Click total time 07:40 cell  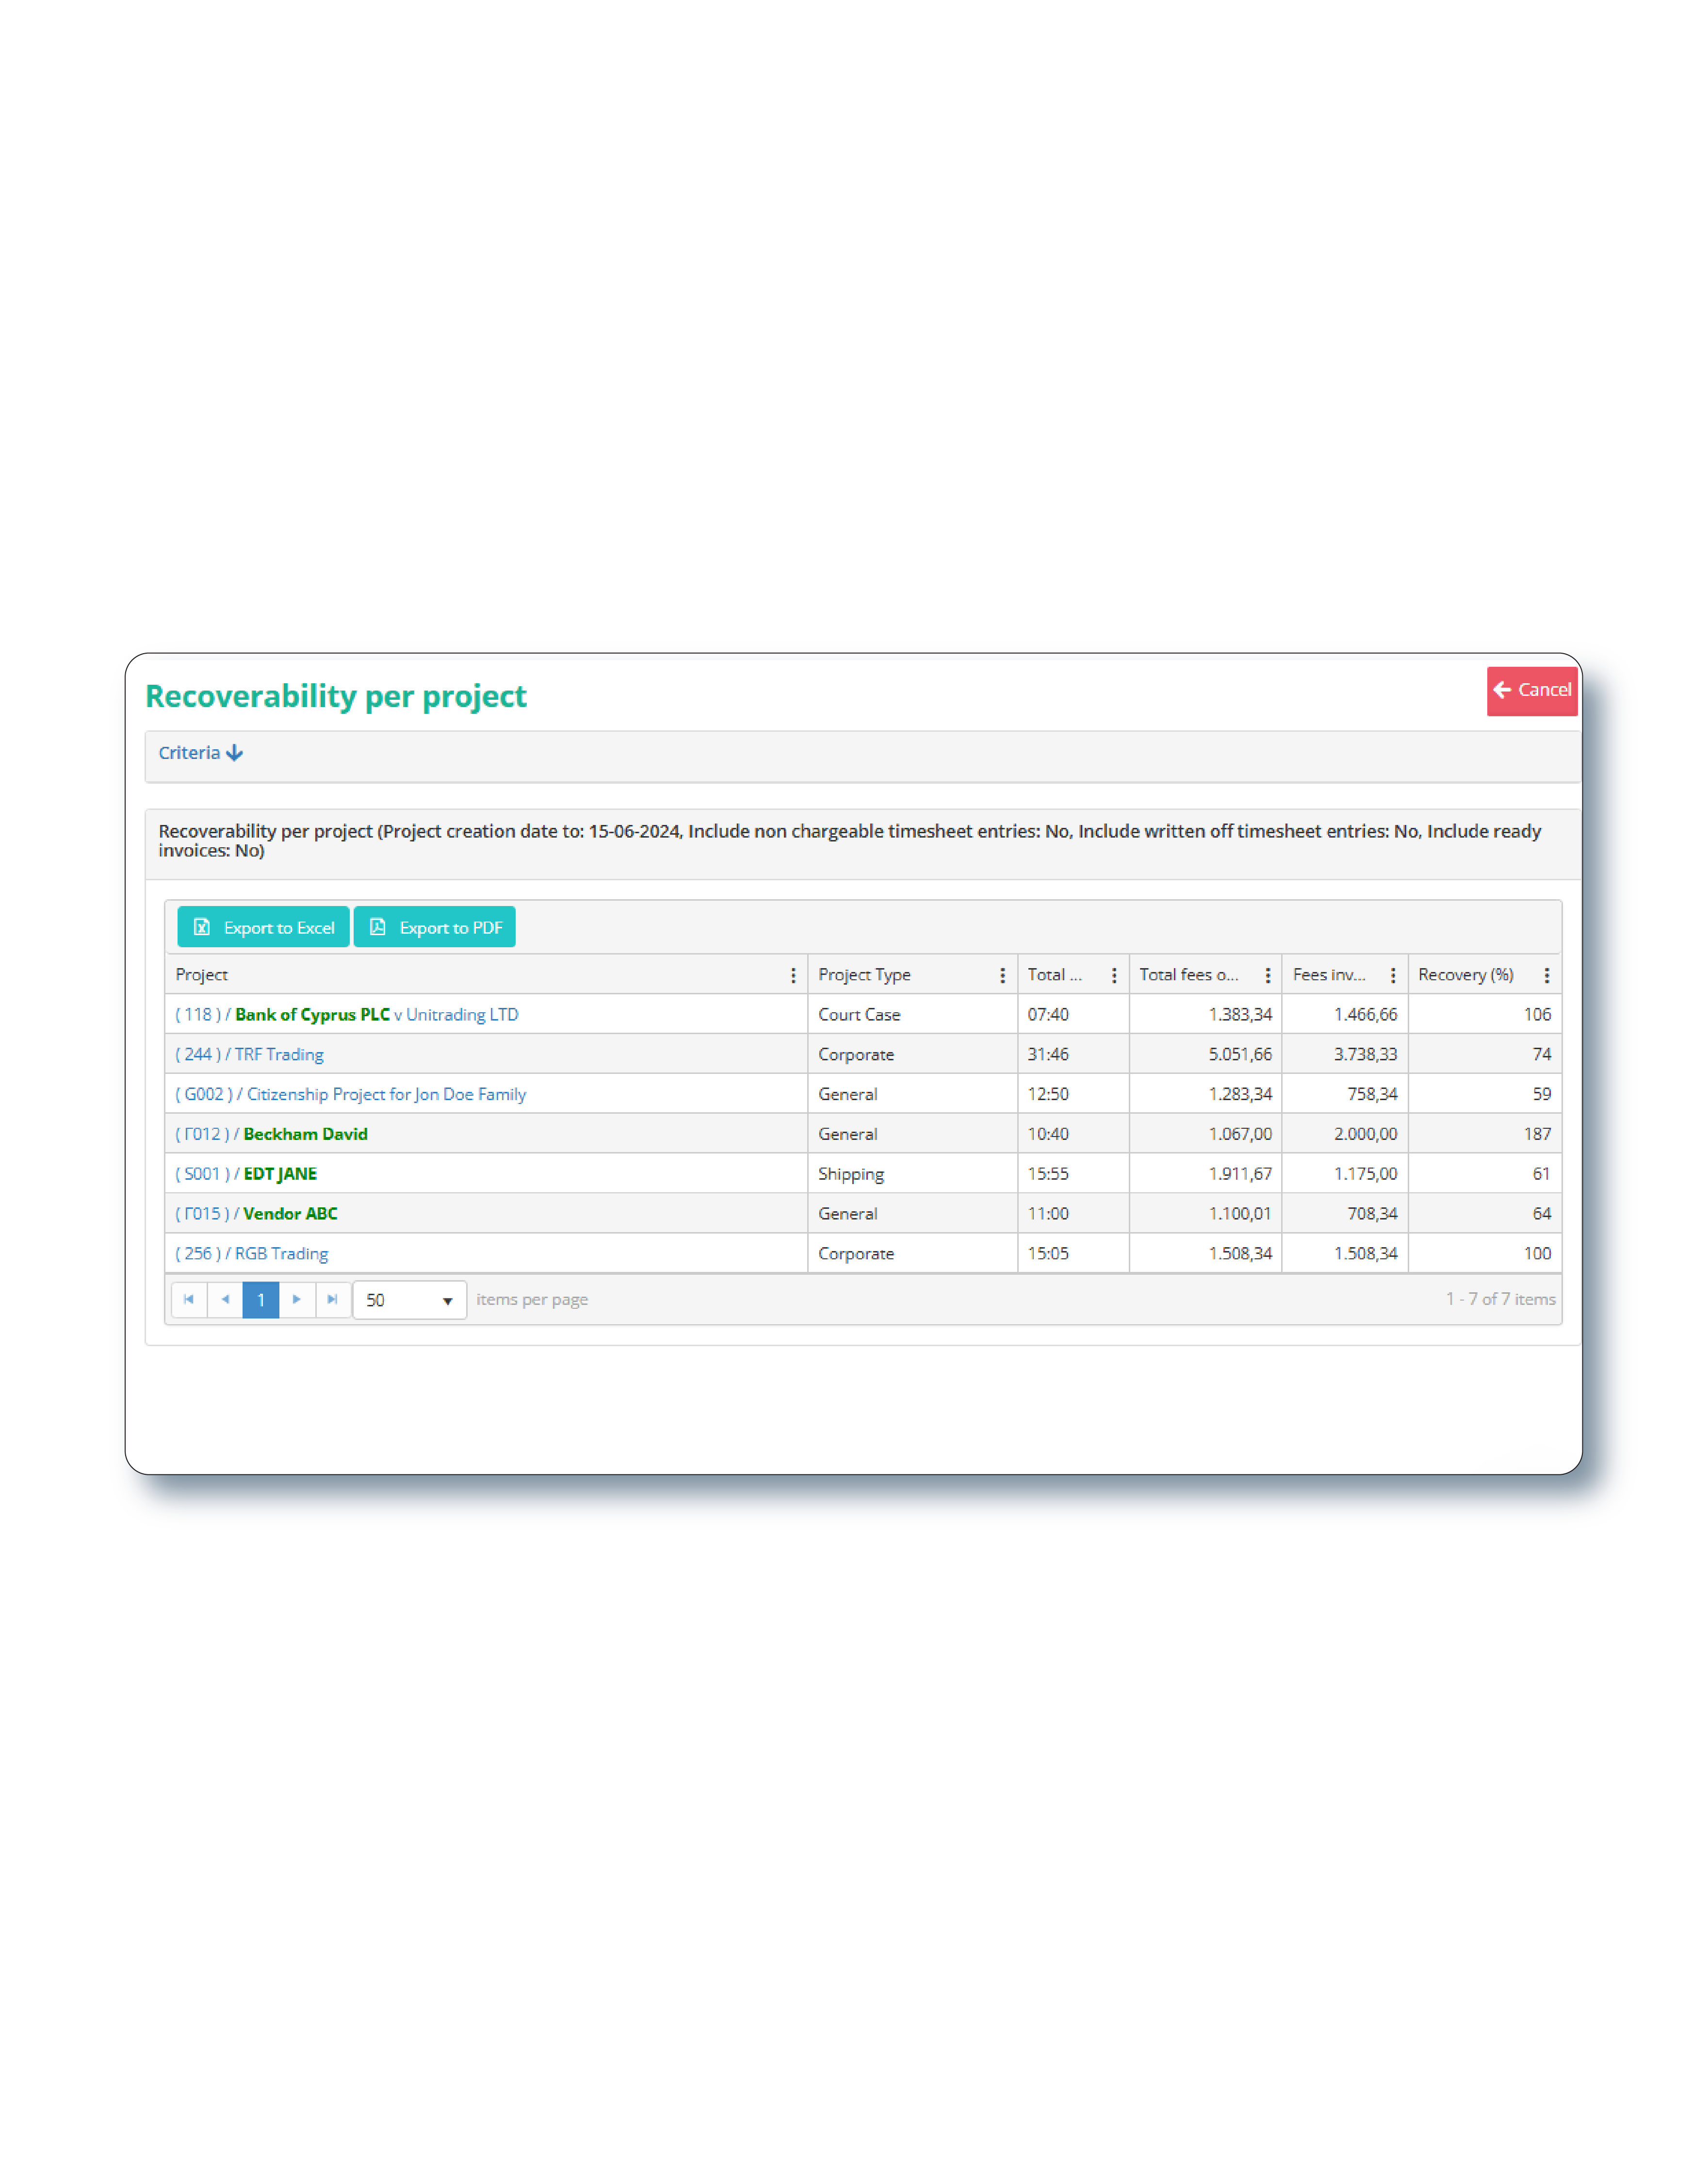tap(1073, 1014)
